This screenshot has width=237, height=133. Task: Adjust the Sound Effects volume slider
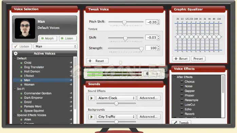tap(116, 103)
